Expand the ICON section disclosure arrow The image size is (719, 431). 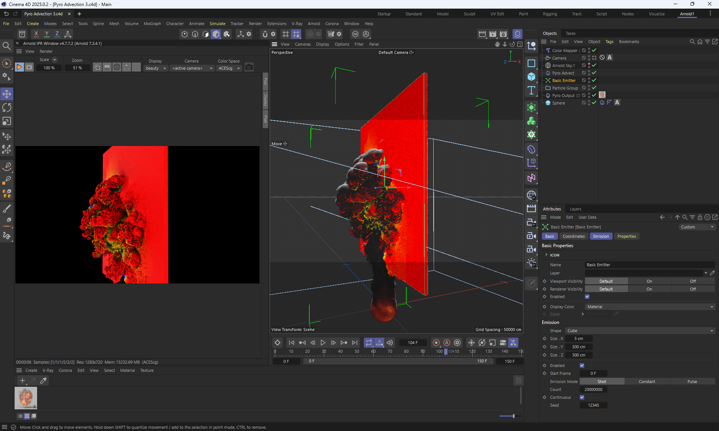click(546, 255)
